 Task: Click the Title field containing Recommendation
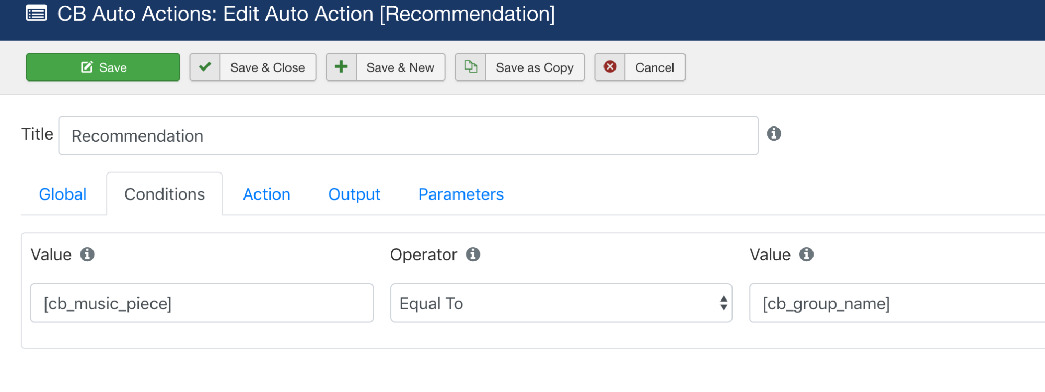point(408,135)
